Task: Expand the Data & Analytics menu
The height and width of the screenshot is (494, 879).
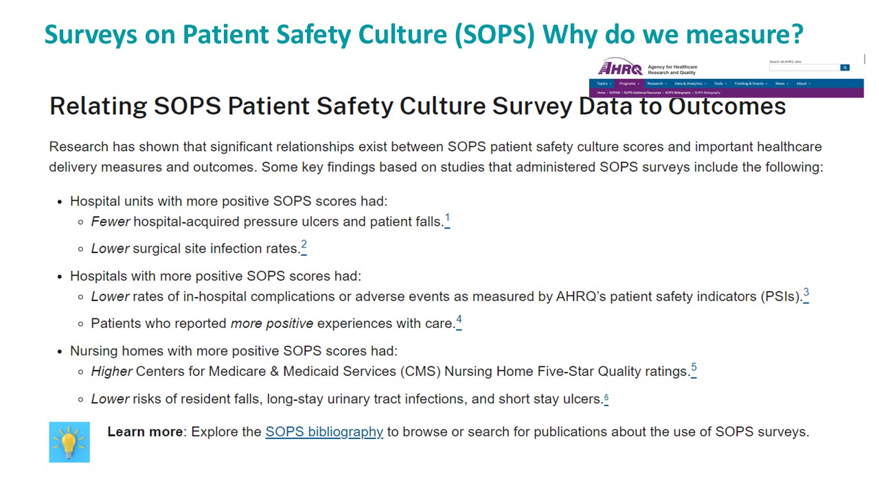Action: (690, 84)
